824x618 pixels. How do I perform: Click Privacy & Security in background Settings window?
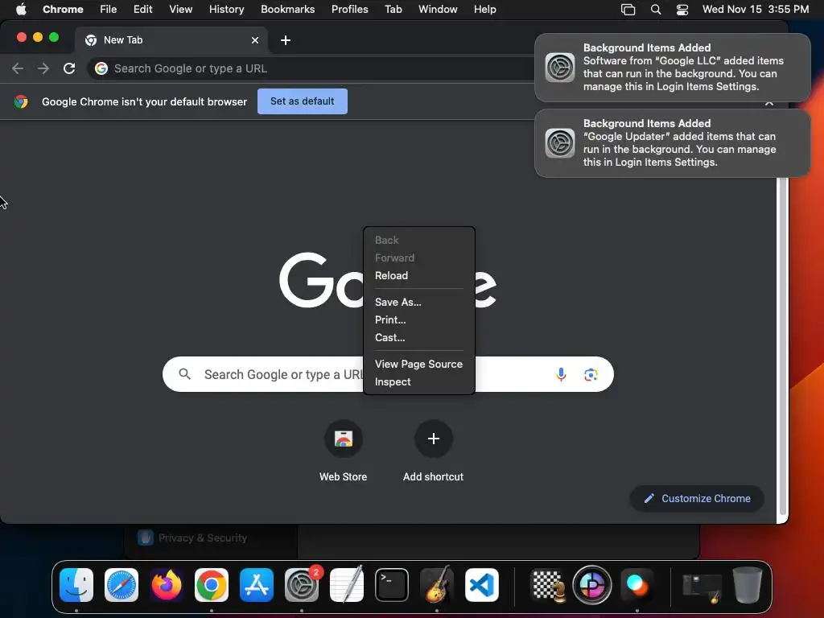202,538
